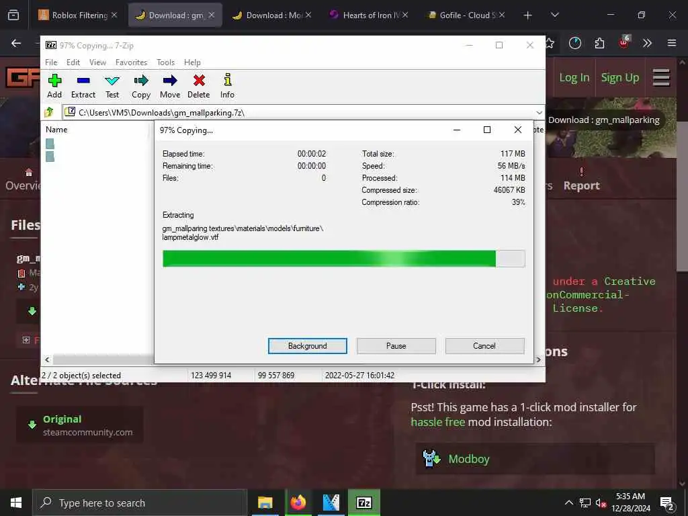
Task: Open the Help menu in 7-Zip
Action: pos(192,62)
